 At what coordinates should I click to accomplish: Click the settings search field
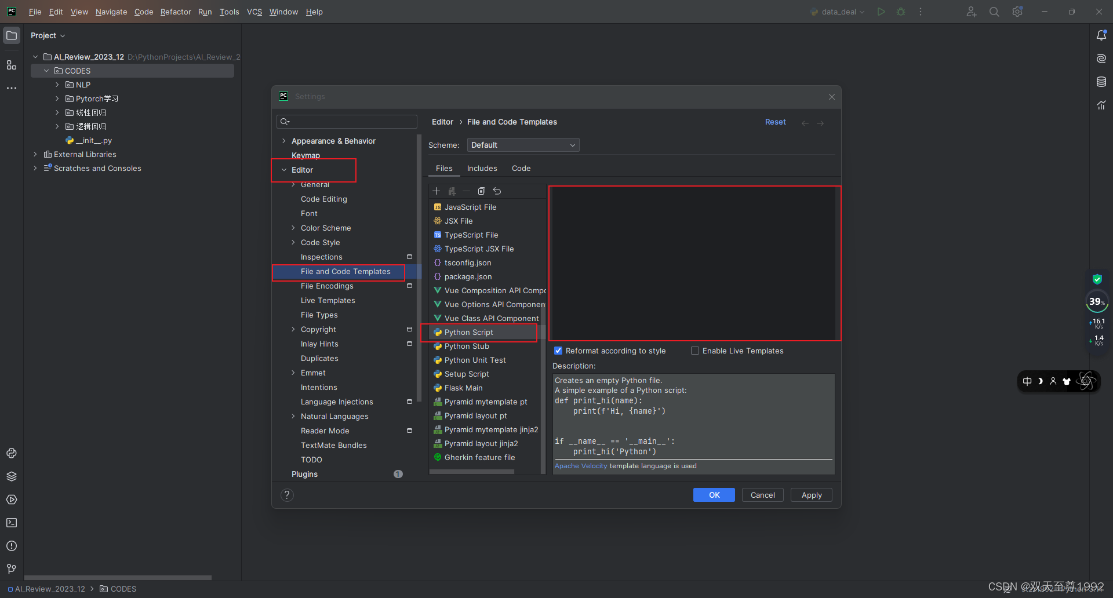[x=347, y=121]
